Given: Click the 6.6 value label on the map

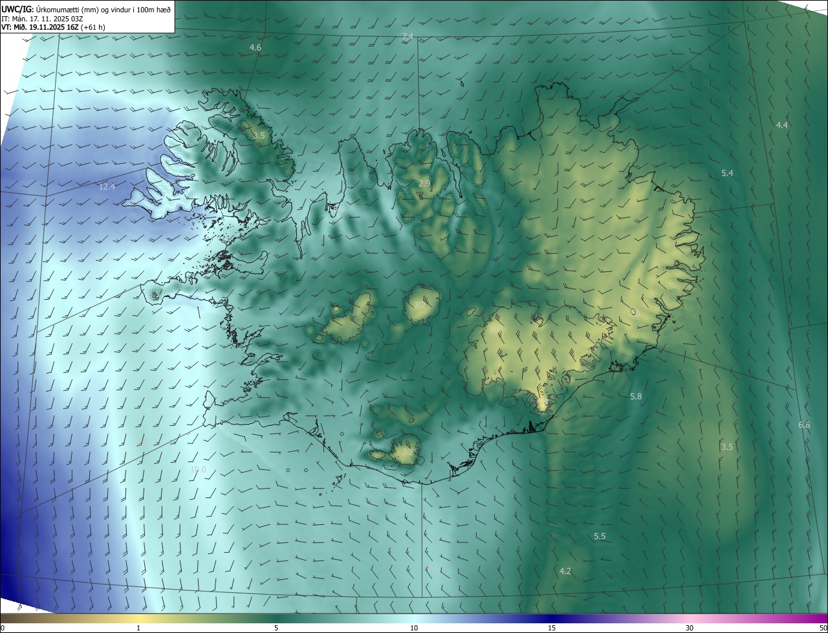Looking at the screenshot, I should [804, 425].
